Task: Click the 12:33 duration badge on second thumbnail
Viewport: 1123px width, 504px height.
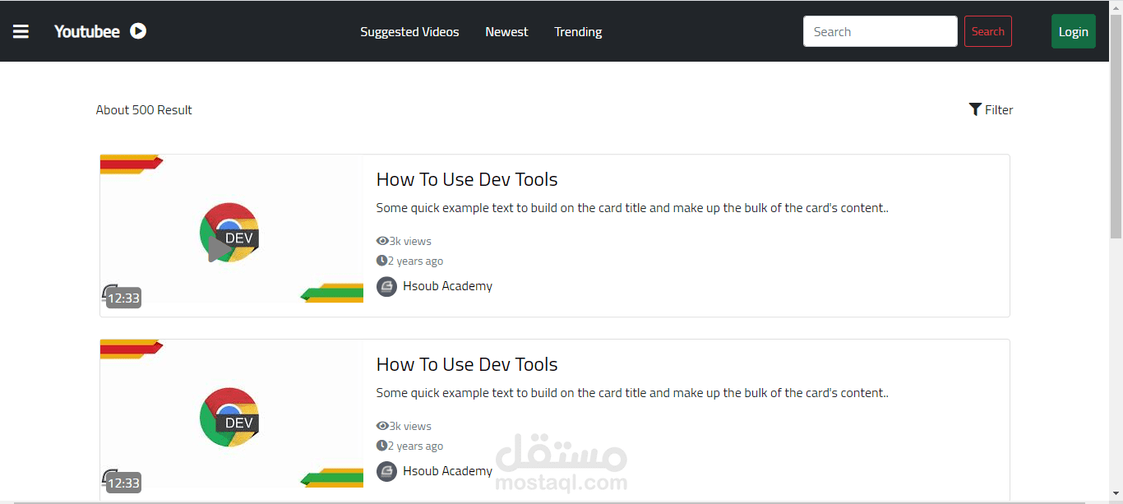Action: click(x=123, y=483)
